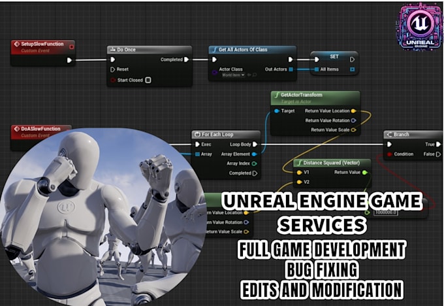Click the Array input pin on For Each Loop
The height and width of the screenshot is (306, 444).
(197, 154)
